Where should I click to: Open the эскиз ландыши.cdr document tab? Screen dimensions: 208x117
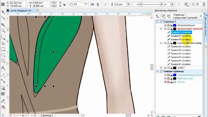pos(21,10)
